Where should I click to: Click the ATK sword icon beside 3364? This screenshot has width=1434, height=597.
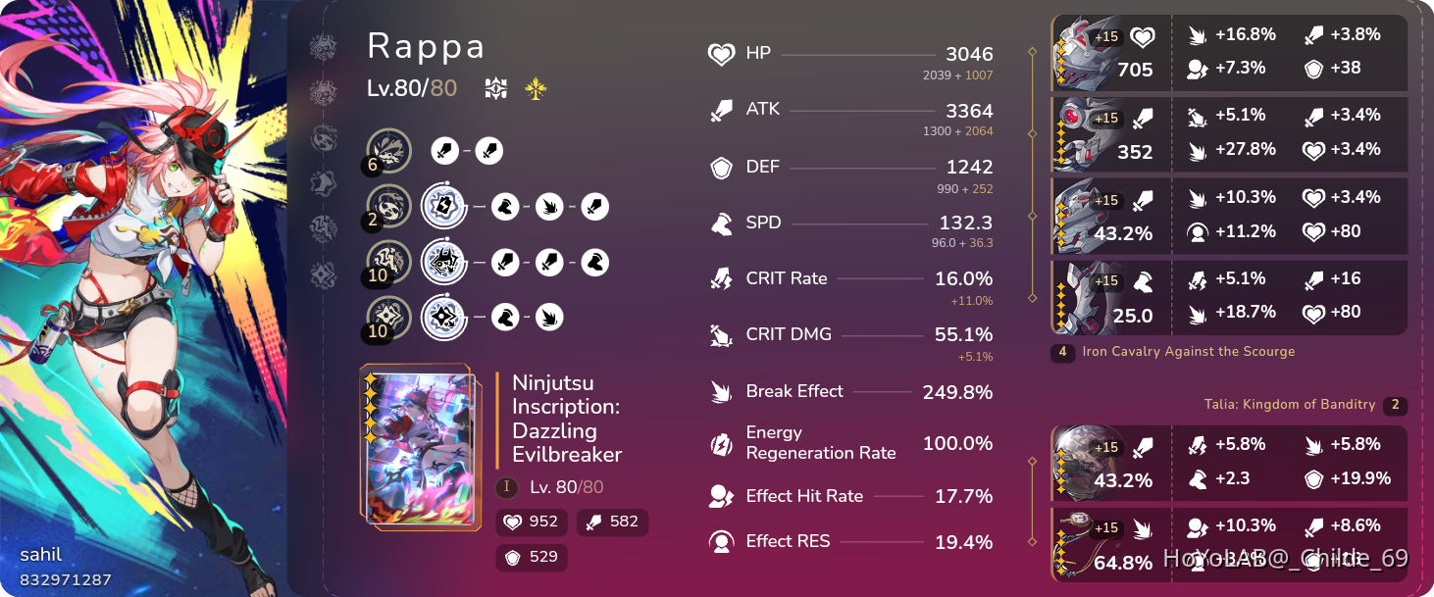(x=720, y=109)
